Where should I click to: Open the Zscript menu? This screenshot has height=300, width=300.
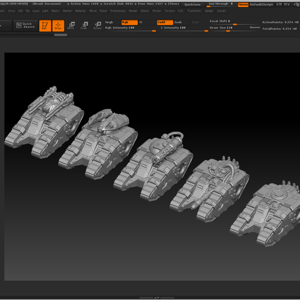click(x=222, y=11)
